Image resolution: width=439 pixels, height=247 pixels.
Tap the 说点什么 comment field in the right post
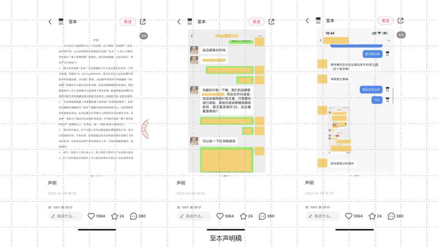tap(322, 216)
